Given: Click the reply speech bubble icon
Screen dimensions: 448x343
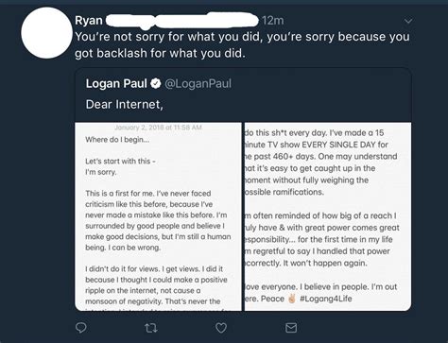Looking at the screenshot, I should point(81,328).
